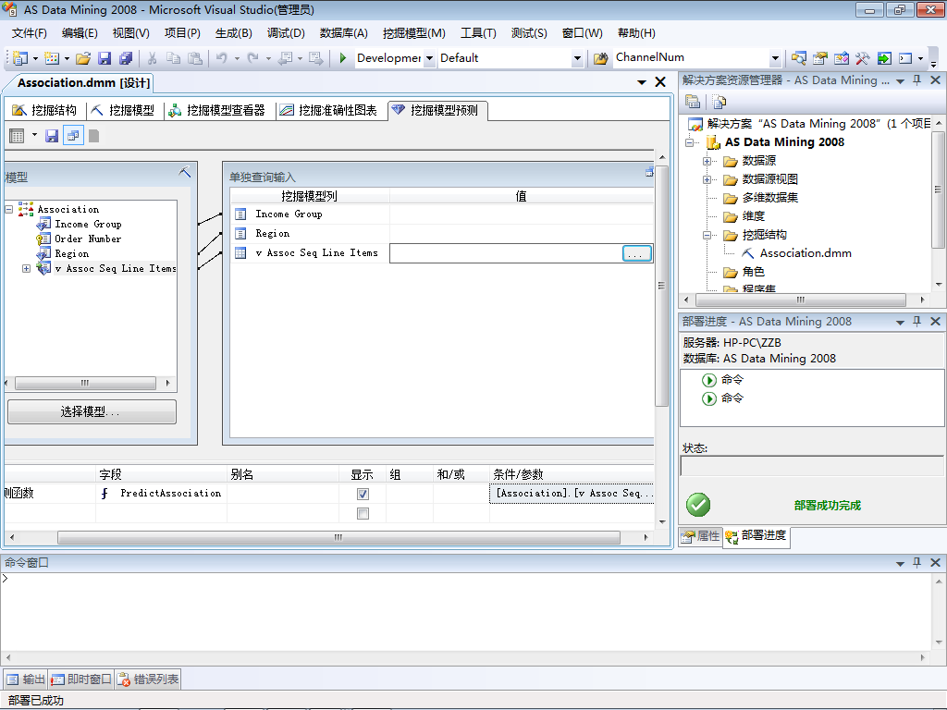Expand the 数据源 folder
The width and height of the screenshot is (947, 710).
[707, 161]
